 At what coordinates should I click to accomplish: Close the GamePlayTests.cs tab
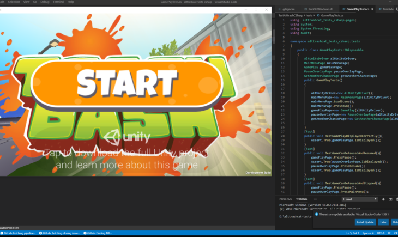tap(372, 9)
